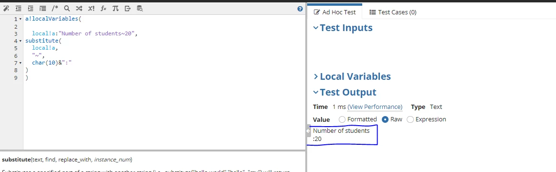Click the a!localVariables( code on line 1

click(x=53, y=19)
